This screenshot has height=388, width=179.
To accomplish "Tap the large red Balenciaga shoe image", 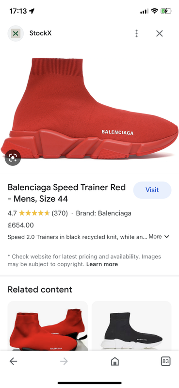I will click(x=89, y=108).
